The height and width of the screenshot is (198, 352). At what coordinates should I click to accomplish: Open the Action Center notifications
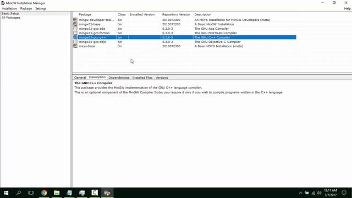click(x=344, y=193)
